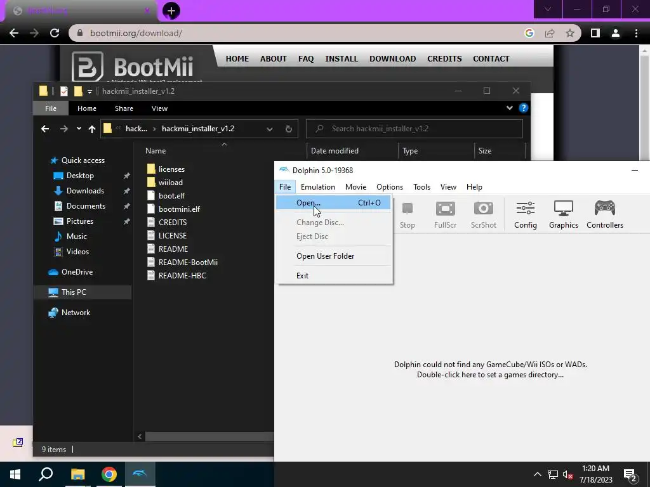This screenshot has height=487, width=650.
Task: Click the File tab in File Explorer
Action: 51,108
